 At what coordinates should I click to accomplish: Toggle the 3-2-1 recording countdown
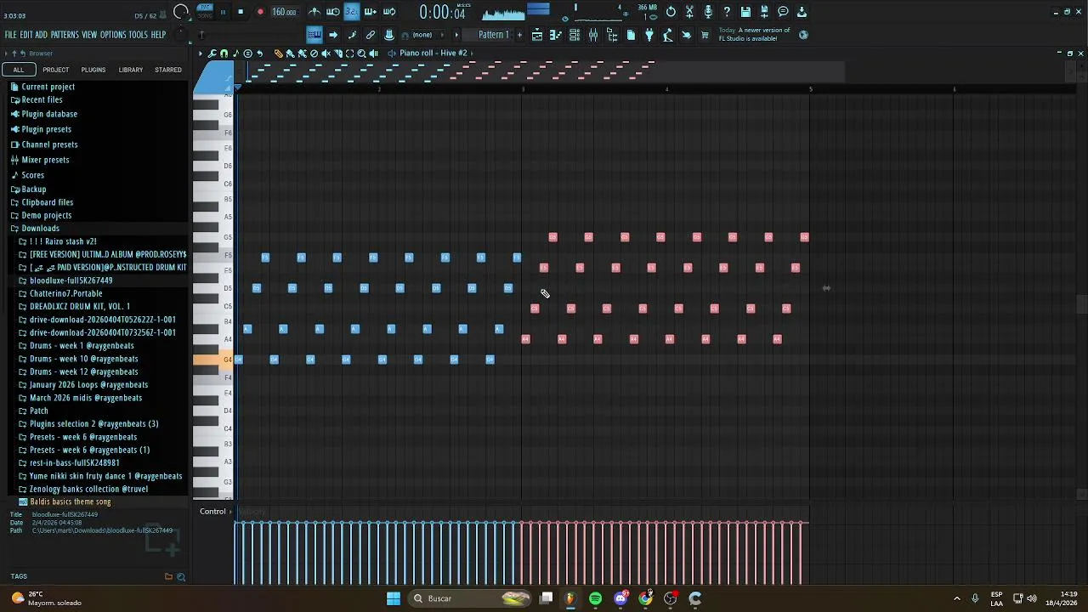pos(351,12)
